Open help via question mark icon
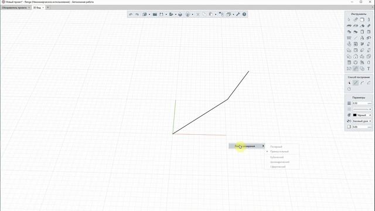375x211 pixels. 244,14
